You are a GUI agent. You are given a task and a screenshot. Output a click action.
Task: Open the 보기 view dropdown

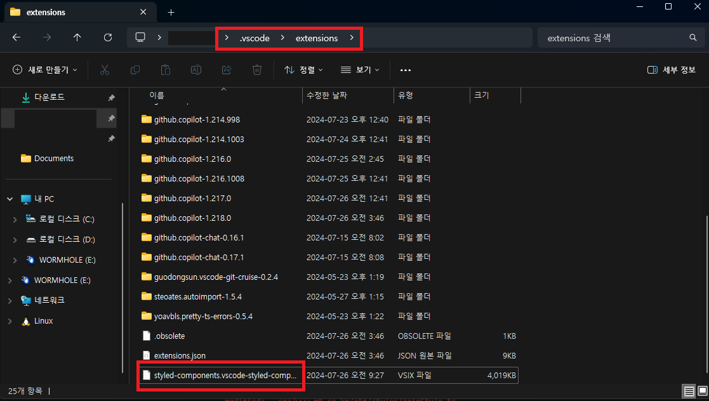point(360,70)
